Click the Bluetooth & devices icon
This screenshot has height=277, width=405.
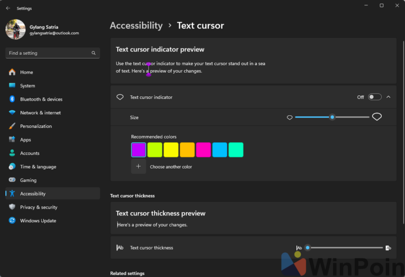pyautogui.click(x=12, y=99)
